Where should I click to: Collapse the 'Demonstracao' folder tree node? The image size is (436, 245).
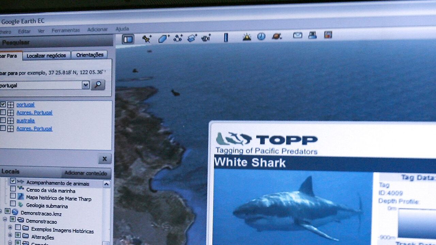pos(5,219)
